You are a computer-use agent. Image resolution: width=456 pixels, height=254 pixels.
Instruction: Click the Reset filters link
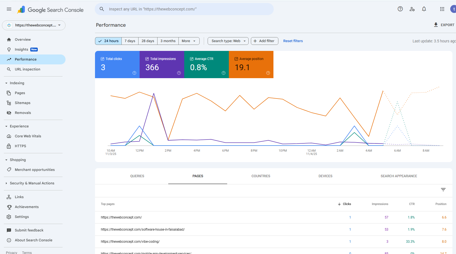(293, 41)
